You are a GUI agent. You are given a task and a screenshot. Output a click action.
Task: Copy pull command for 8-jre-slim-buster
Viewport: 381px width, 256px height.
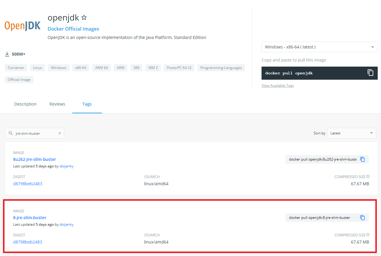363,218
